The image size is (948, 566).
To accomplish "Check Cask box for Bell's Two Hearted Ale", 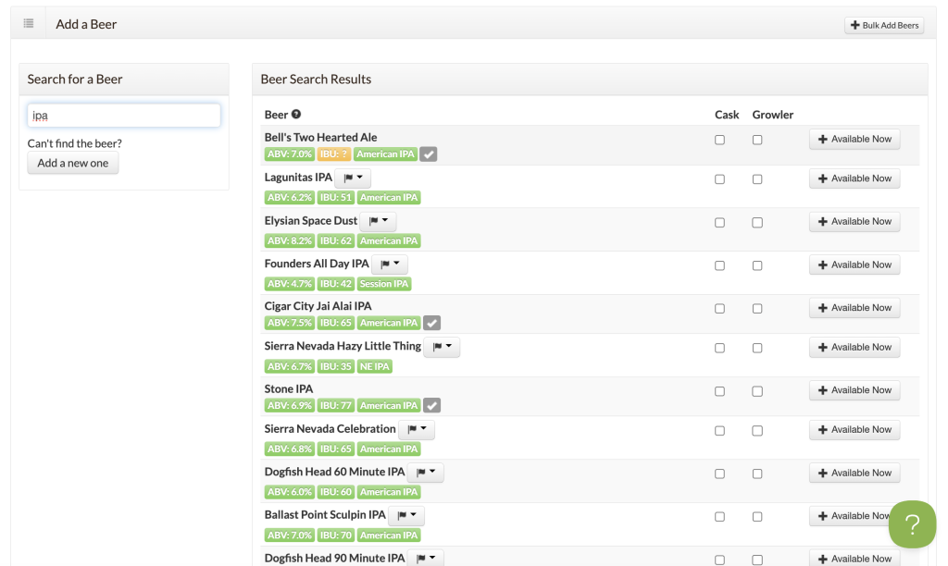I will tap(719, 140).
